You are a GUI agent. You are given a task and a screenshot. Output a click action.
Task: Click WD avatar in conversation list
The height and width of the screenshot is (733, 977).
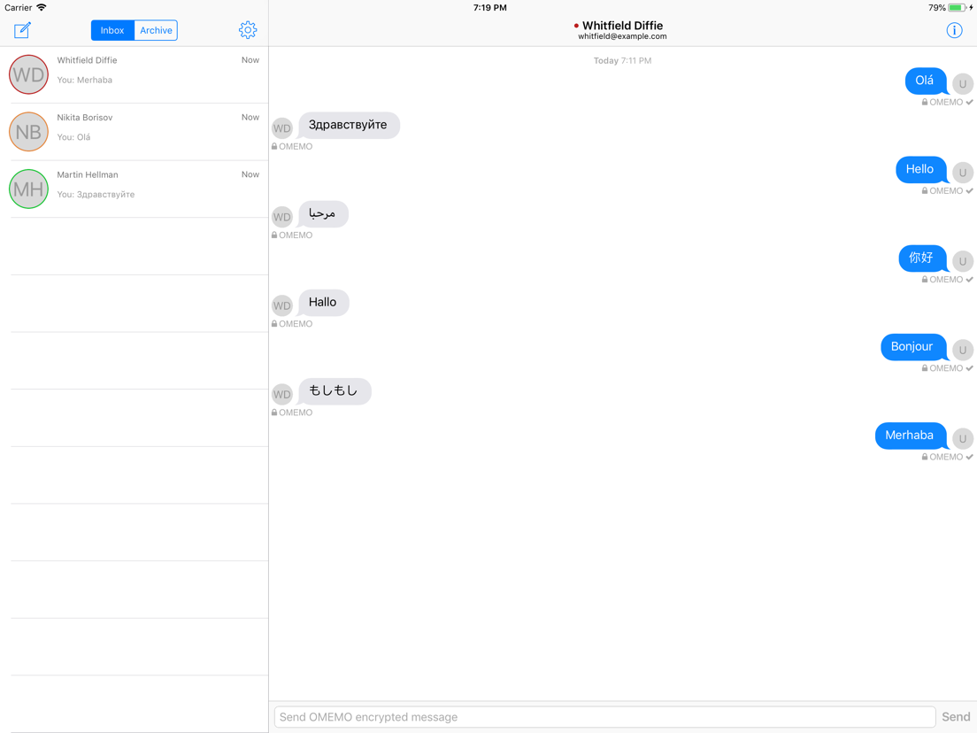[x=28, y=74]
